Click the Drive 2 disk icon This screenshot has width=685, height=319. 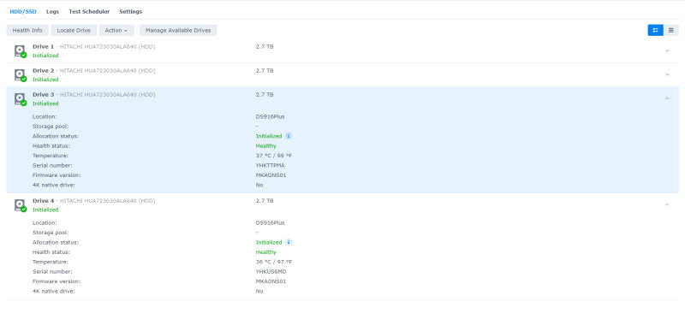click(20, 75)
